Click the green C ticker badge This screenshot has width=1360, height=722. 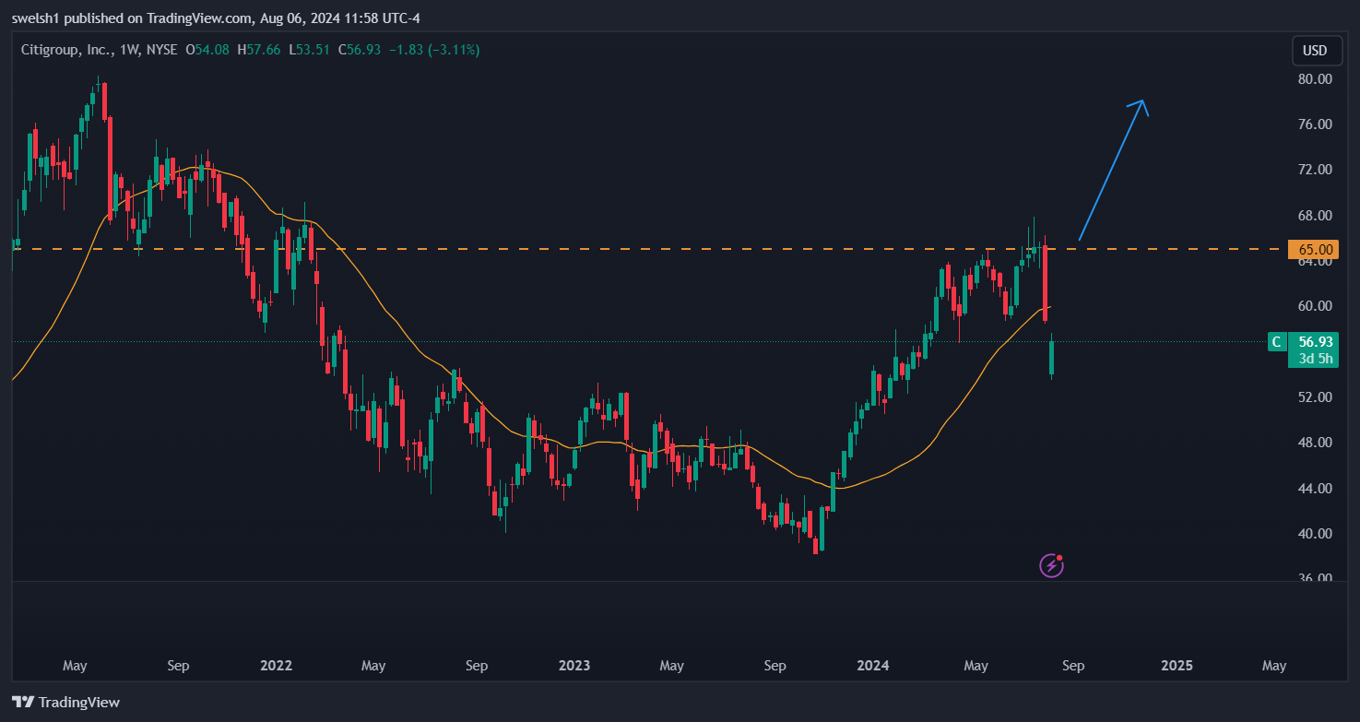(x=1276, y=341)
